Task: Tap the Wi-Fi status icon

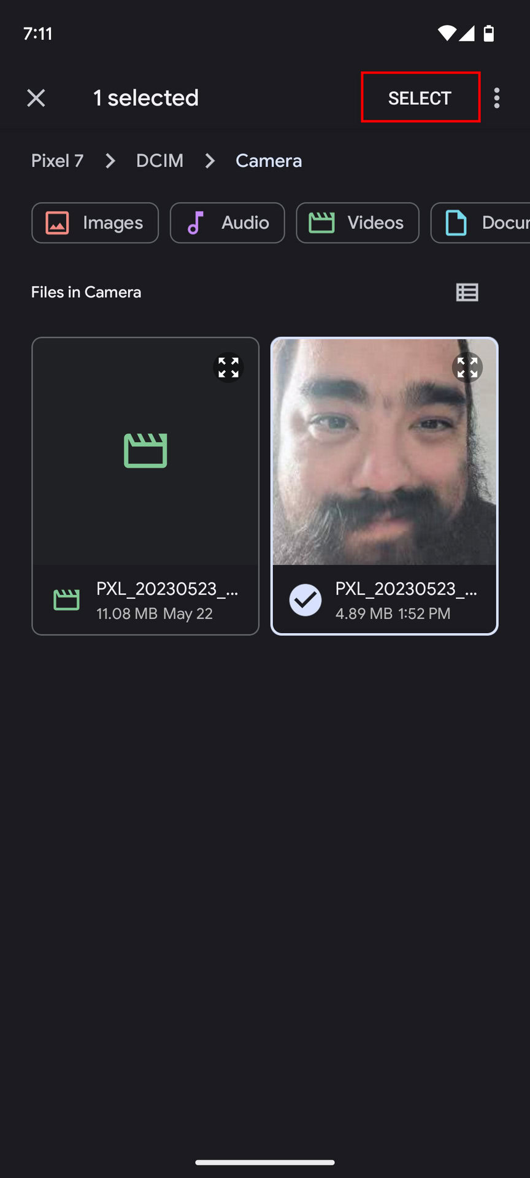Action: (447, 33)
